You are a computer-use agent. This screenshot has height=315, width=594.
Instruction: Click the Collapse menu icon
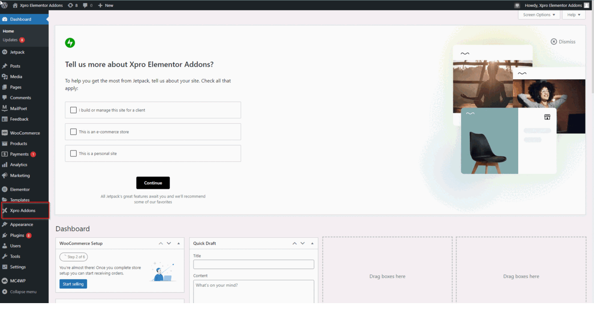click(x=4, y=292)
